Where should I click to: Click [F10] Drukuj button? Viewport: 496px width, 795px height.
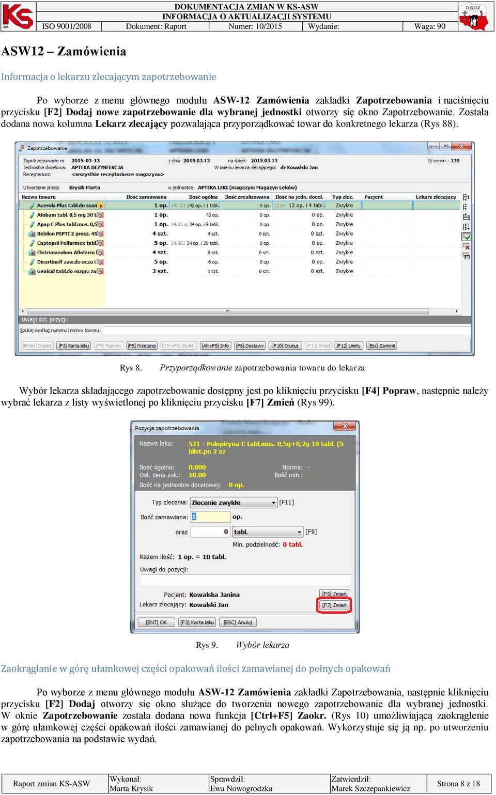click(286, 346)
